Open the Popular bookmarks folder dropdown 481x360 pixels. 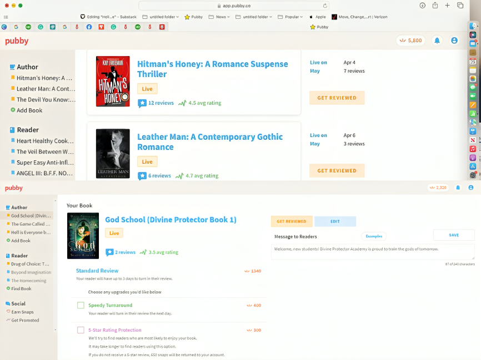click(294, 17)
